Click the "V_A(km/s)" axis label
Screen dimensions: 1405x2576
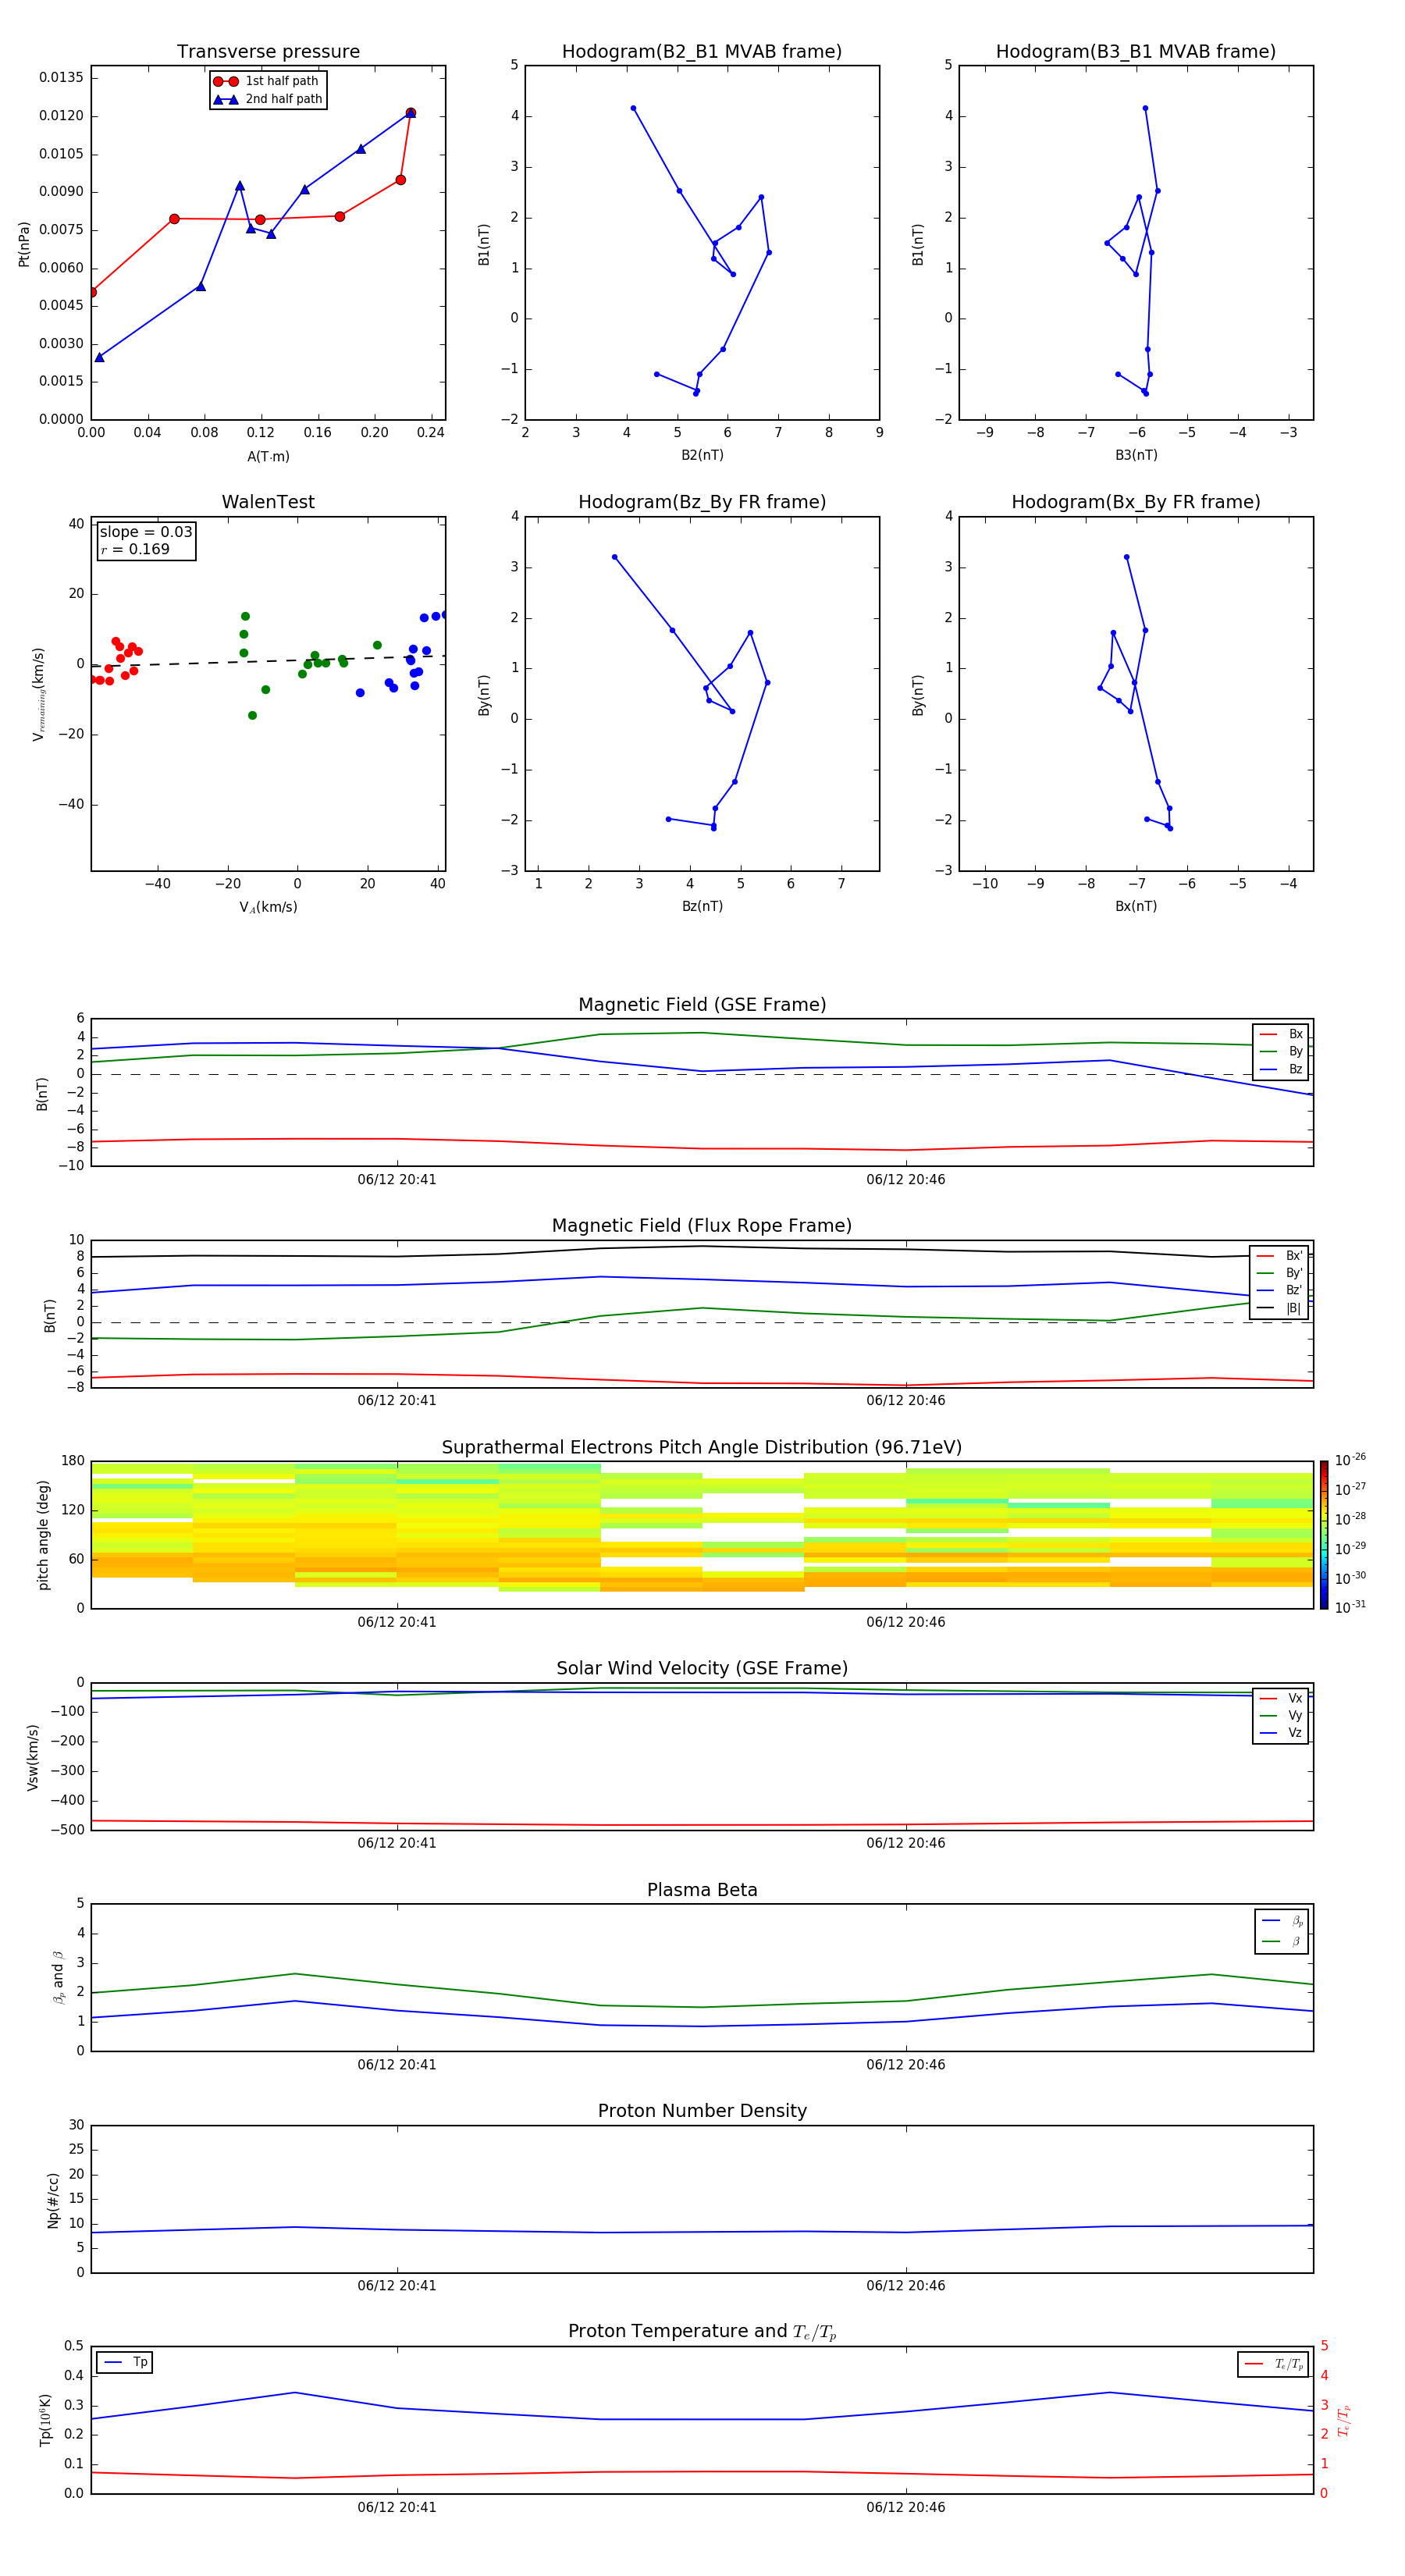pyautogui.click(x=268, y=907)
